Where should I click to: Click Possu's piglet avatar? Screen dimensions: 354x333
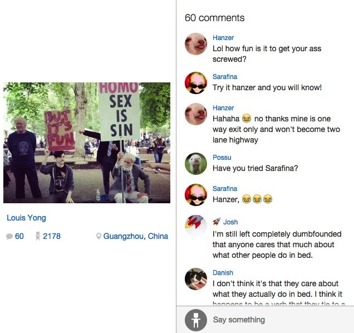(x=196, y=163)
